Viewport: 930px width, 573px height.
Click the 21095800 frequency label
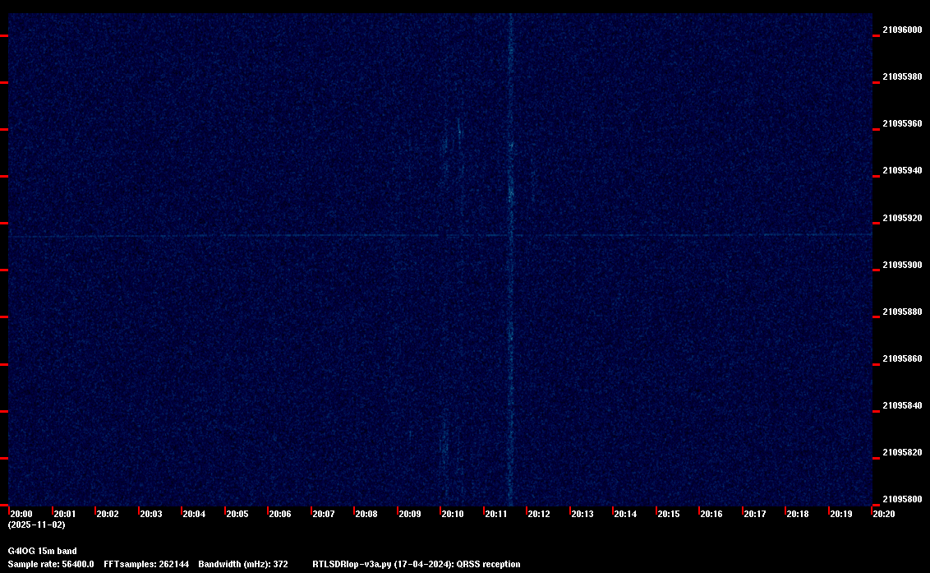pyautogui.click(x=902, y=499)
